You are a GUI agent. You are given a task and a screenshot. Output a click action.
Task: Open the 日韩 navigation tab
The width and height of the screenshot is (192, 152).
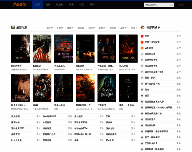pos(92,5)
